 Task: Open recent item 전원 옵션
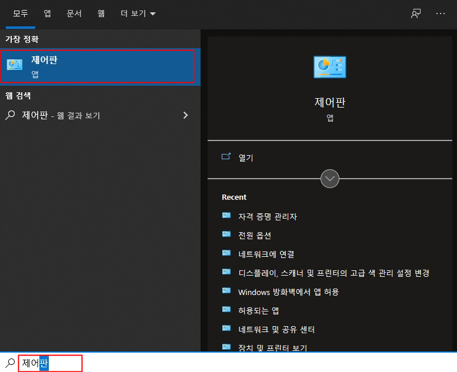(255, 236)
